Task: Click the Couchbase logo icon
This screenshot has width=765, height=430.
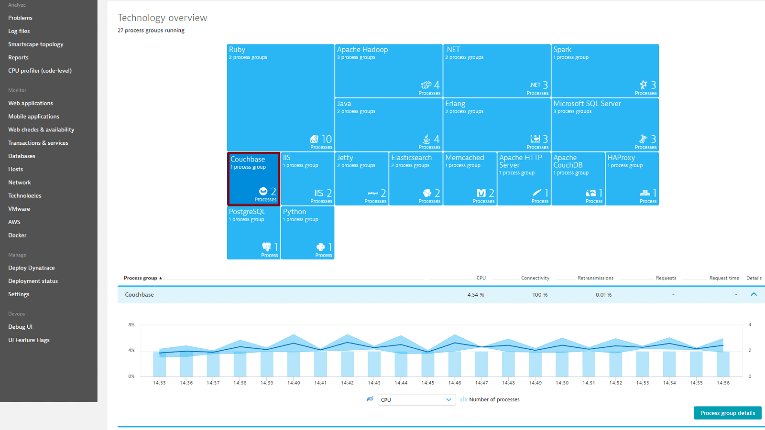Action: (x=263, y=191)
